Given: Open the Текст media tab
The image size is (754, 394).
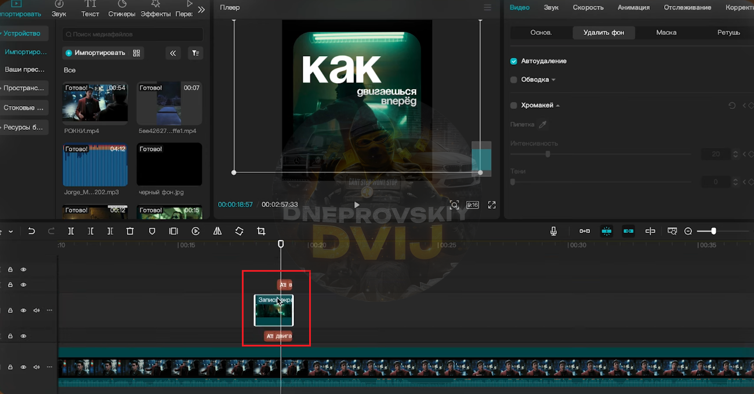Looking at the screenshot, I should click(90, 9).
